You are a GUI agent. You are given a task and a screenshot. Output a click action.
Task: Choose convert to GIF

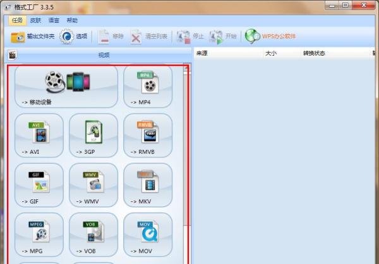point(39,185)
